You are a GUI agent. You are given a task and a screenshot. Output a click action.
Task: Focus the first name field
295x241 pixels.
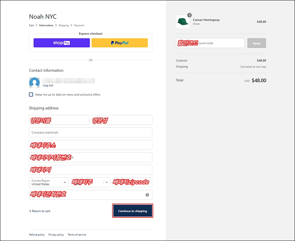pos(59,120)
